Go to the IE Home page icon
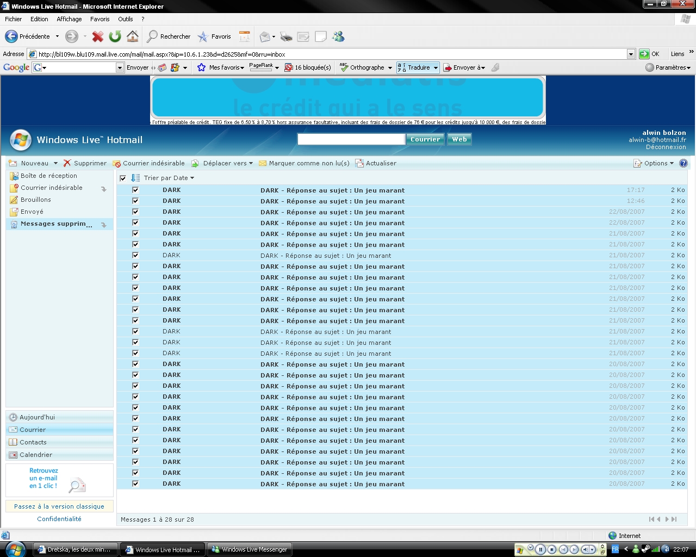The width and height of the screenshot is (696, 557). tap(132, 36)
